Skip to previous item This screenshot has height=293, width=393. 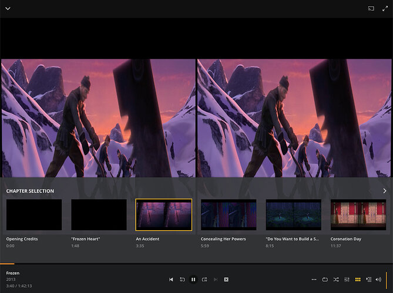tap(171, 279)
